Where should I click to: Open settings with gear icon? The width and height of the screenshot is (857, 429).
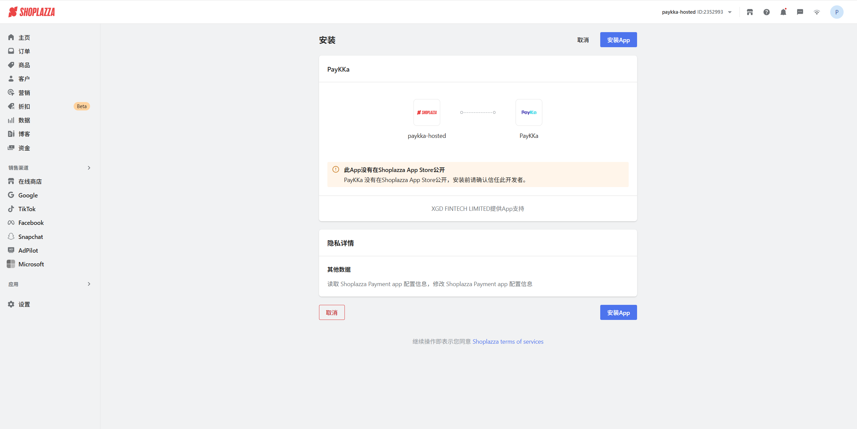tap(24, 305)
